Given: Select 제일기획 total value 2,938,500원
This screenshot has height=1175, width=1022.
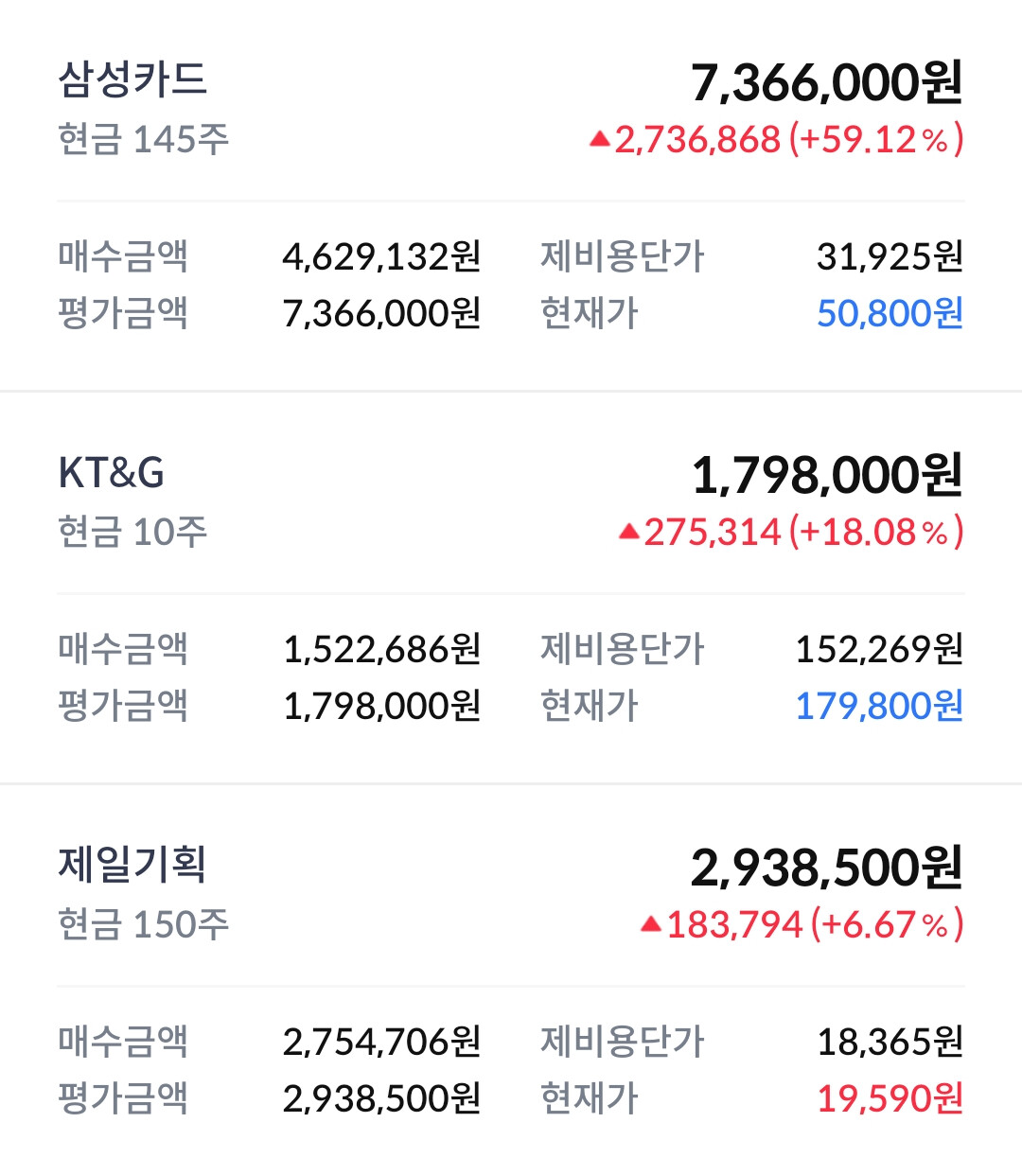Looking at the screenshot, I should (827, 868).
